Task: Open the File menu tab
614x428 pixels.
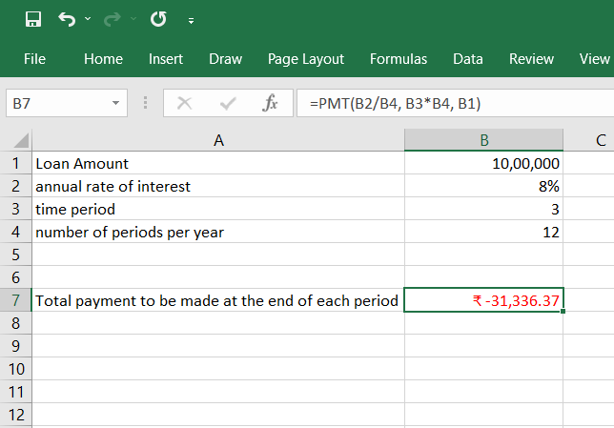Action: [x=34, y=59]
